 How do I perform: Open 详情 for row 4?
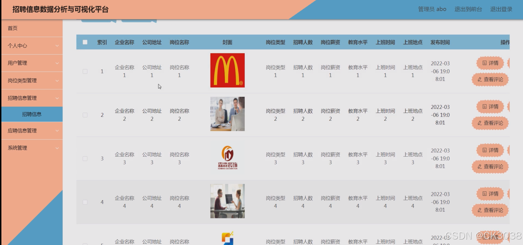click(x=490, y=194)
